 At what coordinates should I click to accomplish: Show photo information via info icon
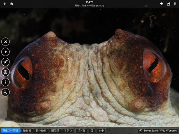[x=6, y=82]
